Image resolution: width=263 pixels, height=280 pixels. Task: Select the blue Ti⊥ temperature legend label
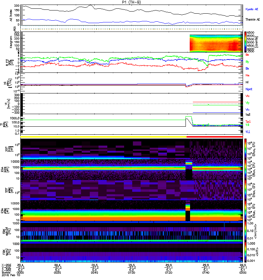point(248,132)
